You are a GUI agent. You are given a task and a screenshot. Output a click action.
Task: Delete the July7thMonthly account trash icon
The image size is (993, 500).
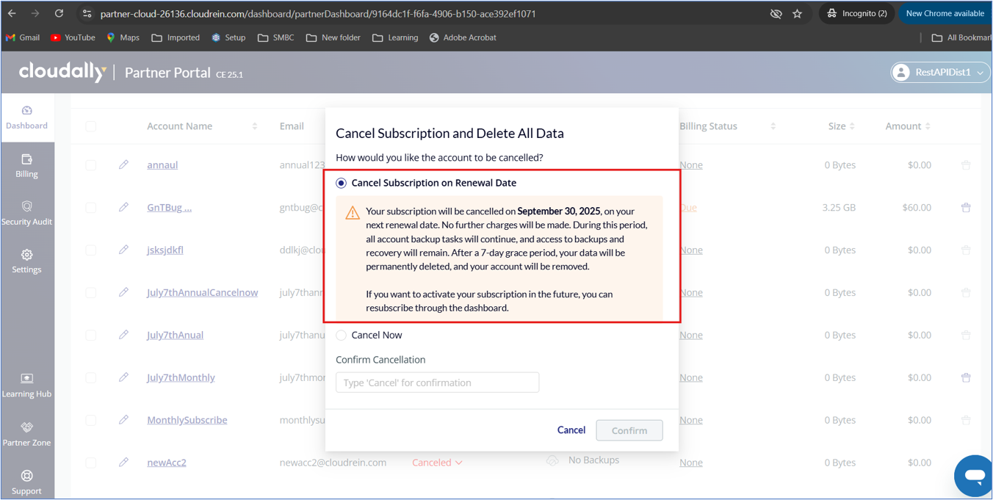click(966, 377)
